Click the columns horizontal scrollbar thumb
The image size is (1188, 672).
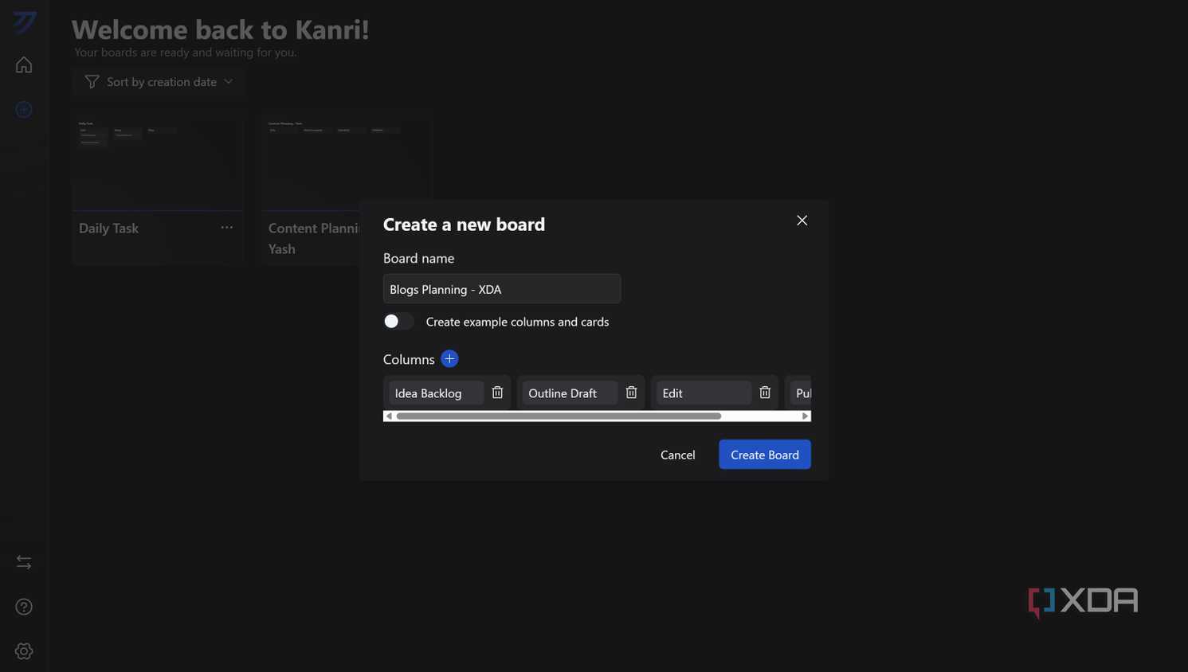coord(559,416)
